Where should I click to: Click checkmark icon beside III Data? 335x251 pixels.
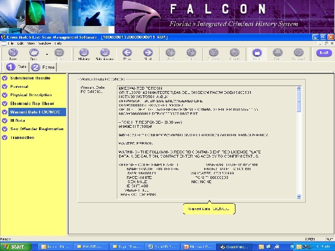(5, 120)
